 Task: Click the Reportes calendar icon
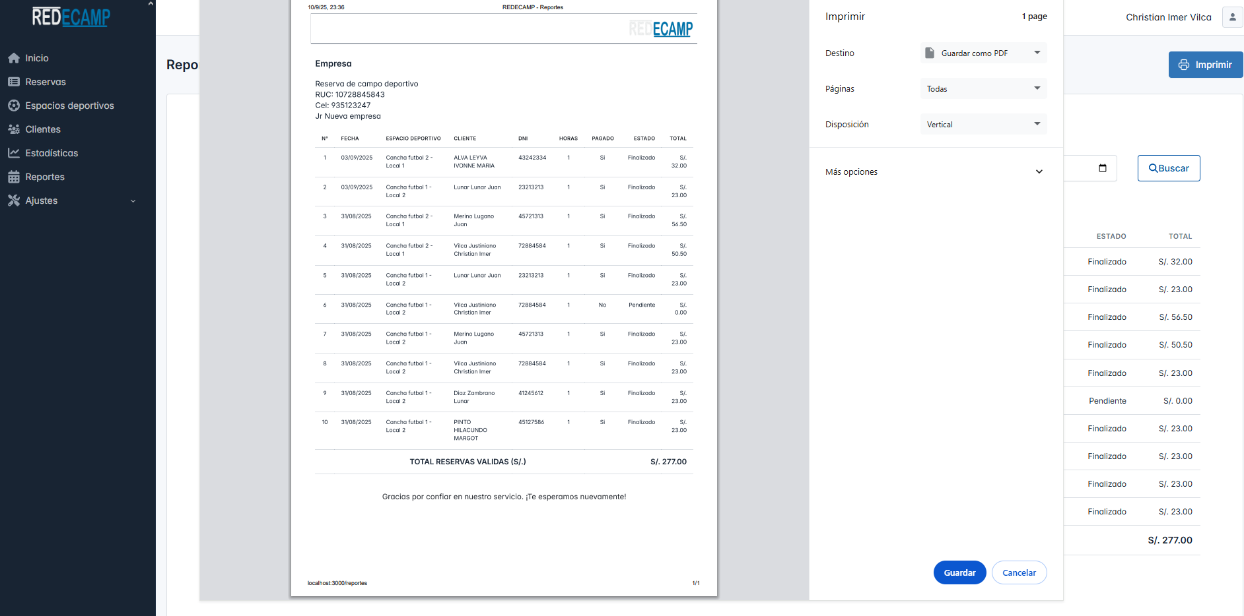pyautogui.click(x=14, y=177)
